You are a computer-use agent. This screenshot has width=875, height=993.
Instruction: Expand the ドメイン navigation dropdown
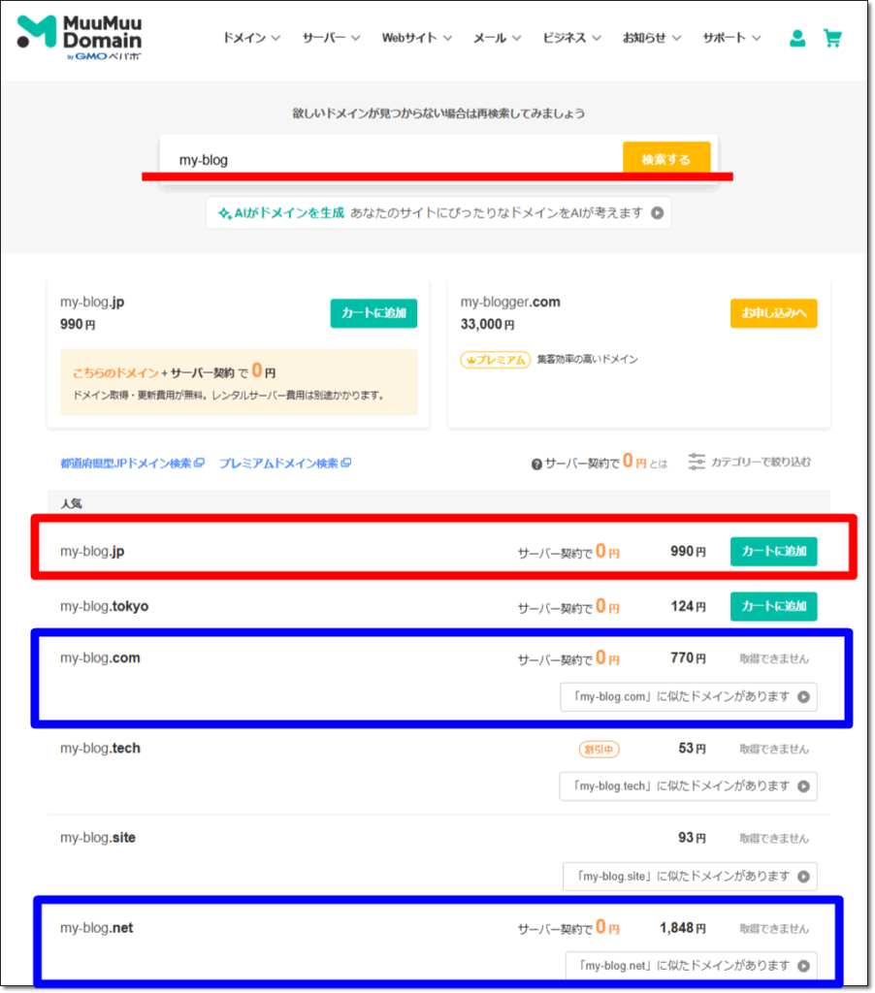click(x=250, y=37)
